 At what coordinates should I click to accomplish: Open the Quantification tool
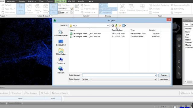tap(142, 8)
